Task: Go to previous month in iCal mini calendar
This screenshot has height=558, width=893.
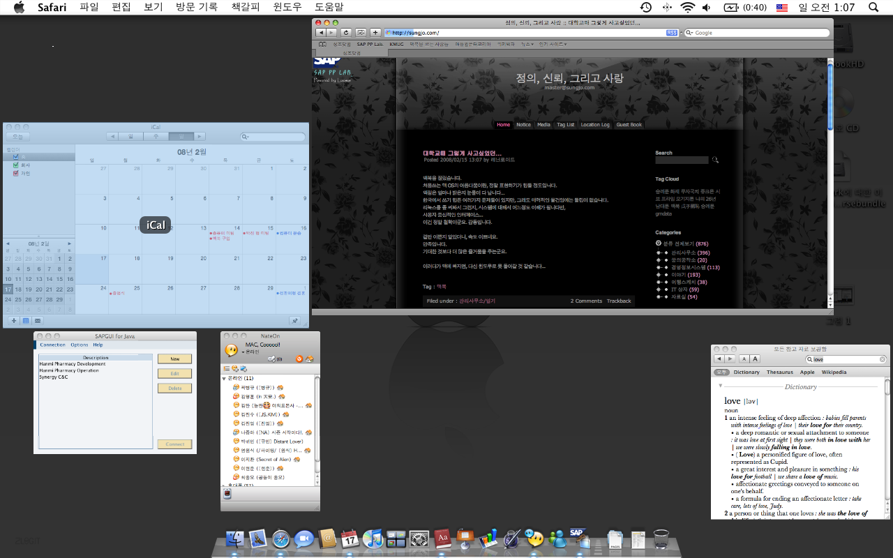Action: point(9,243)
